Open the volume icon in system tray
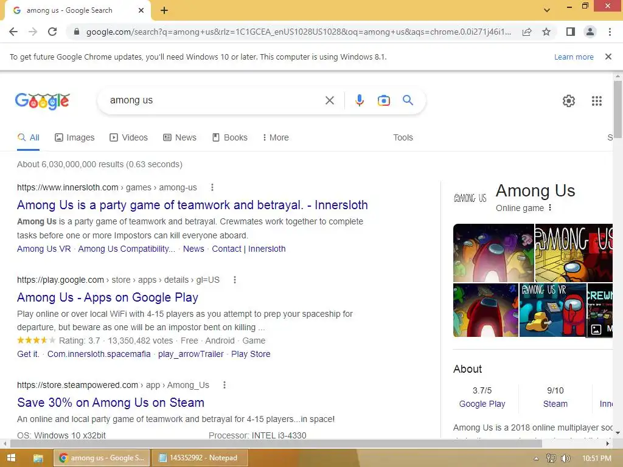Image resolution: width=623 pixels, height=467 pixels. pos(565,458)
